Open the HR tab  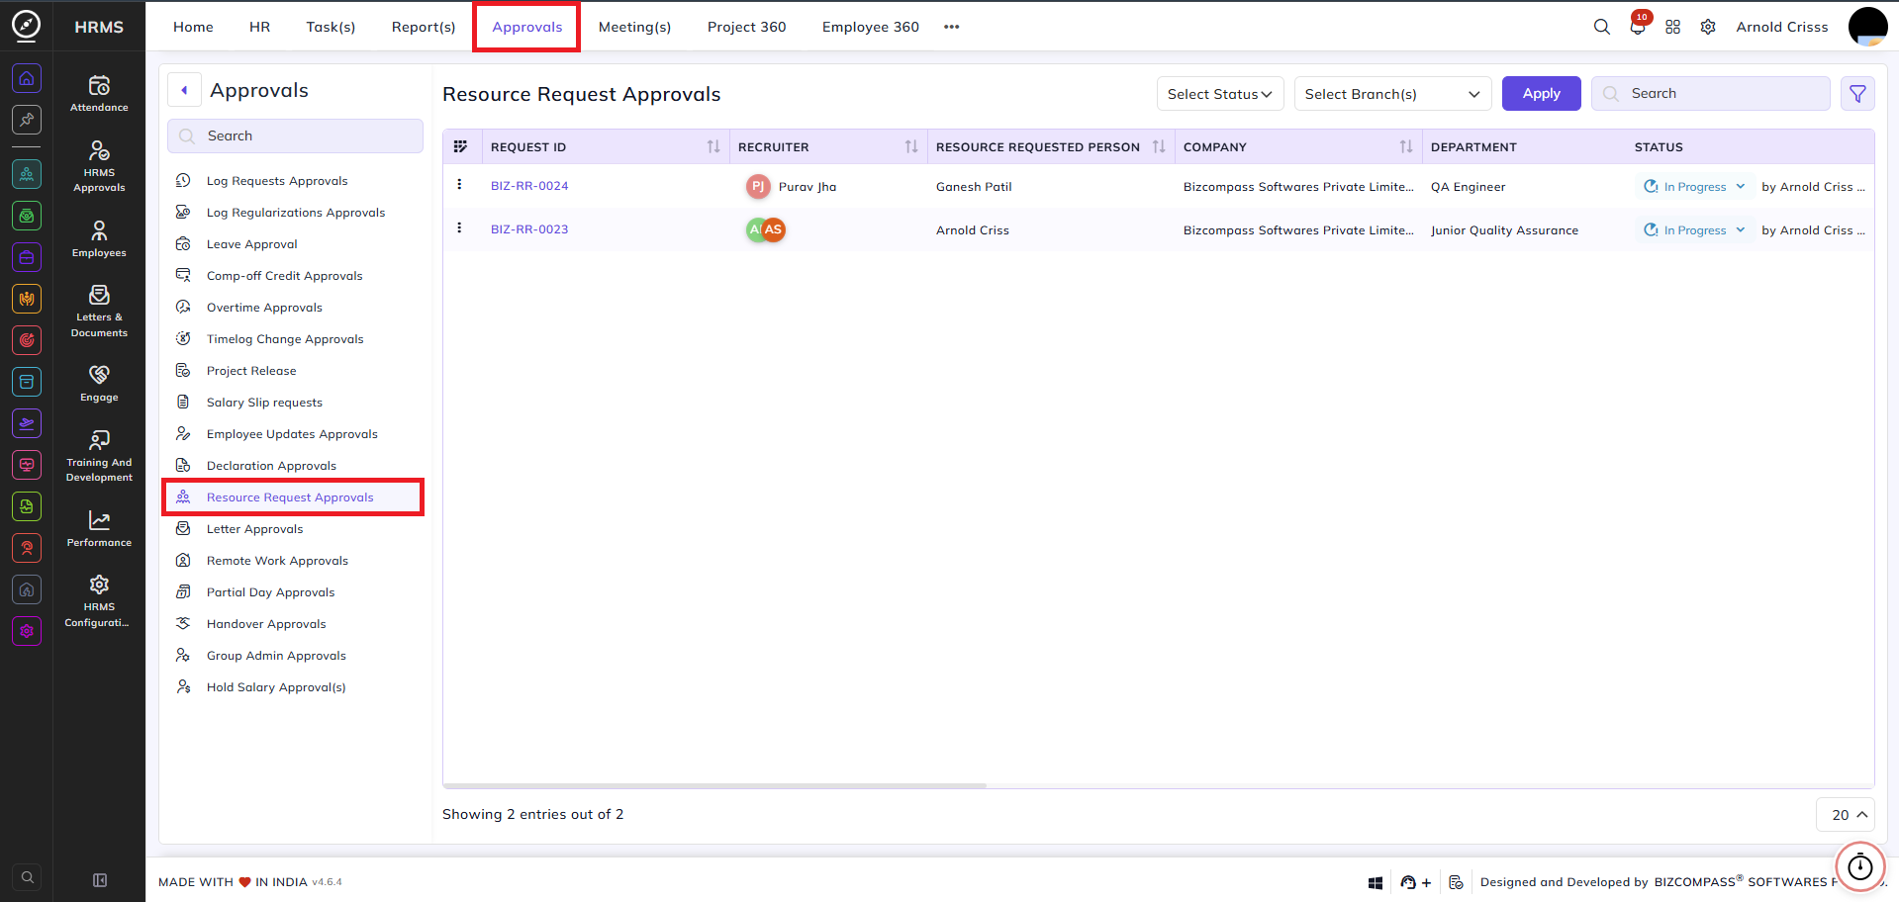tap(259, 27)
